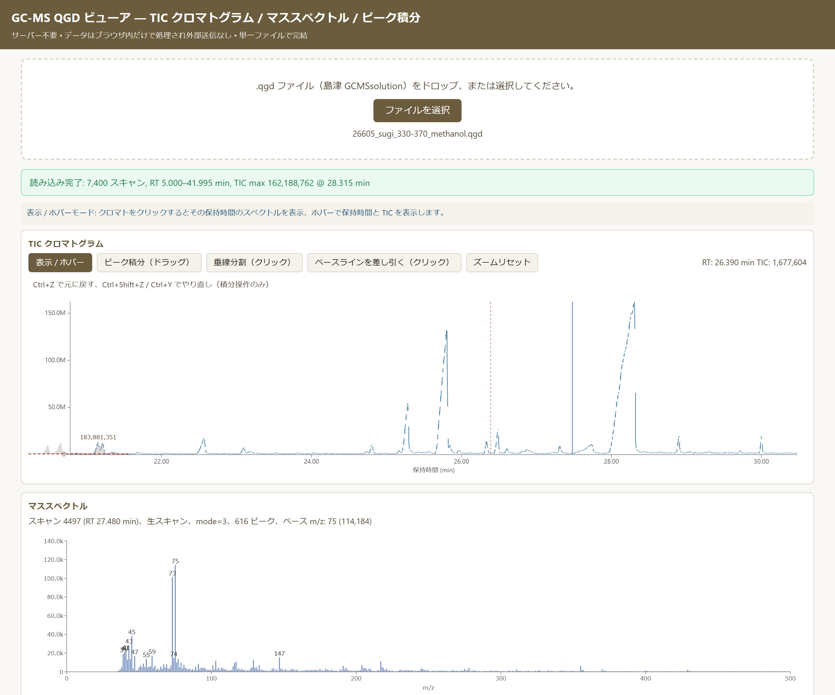The height and width of the screenshot is (695, 835).
Task: Click the Ctrl+Z undo hint text
Action: (x=151, y=284)
